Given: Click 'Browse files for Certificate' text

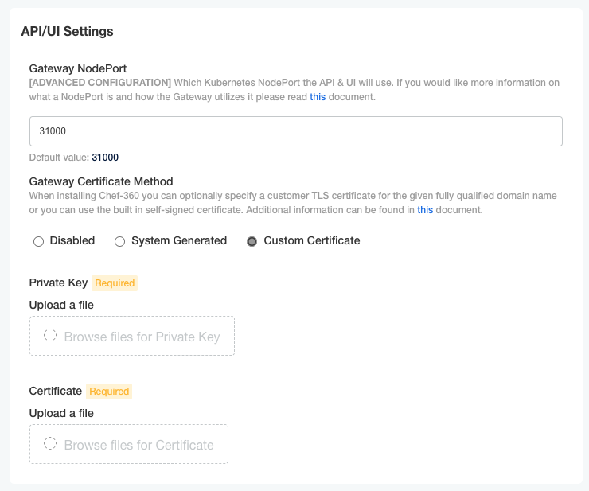Looking at the screenshot, I should (138, 445).
